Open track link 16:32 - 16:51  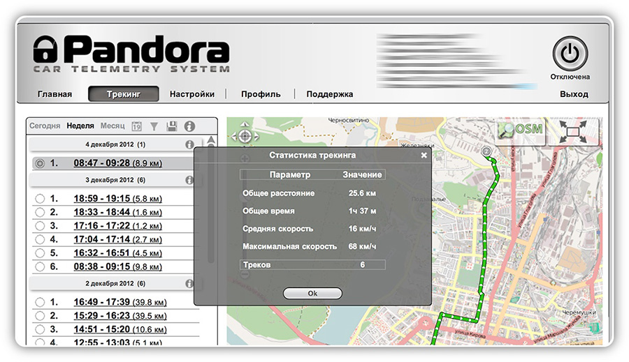[117, 253]
